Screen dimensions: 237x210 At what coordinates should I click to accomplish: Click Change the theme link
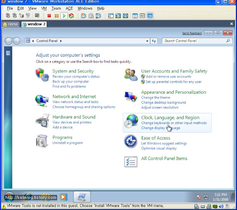[156, 97]
